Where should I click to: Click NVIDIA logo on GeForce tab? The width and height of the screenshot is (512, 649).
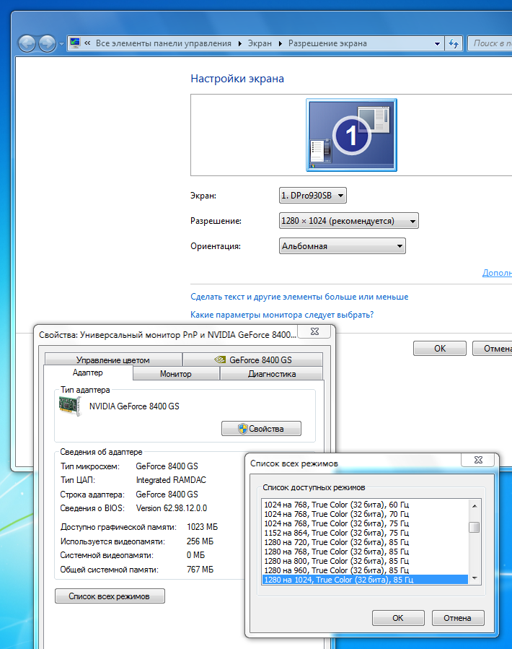point(220,360)
